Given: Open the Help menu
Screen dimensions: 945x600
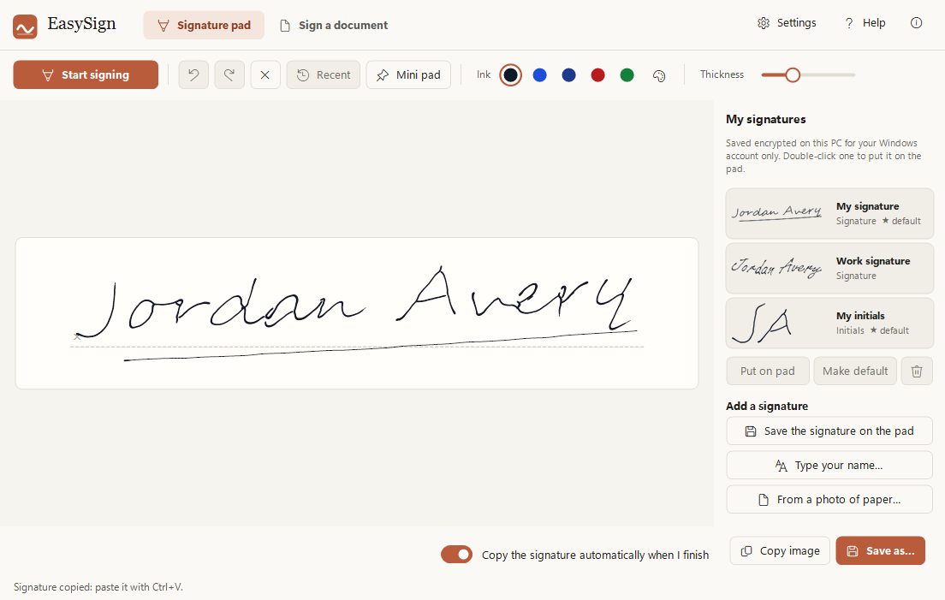Looking at the screenshot, I should 865,23.
